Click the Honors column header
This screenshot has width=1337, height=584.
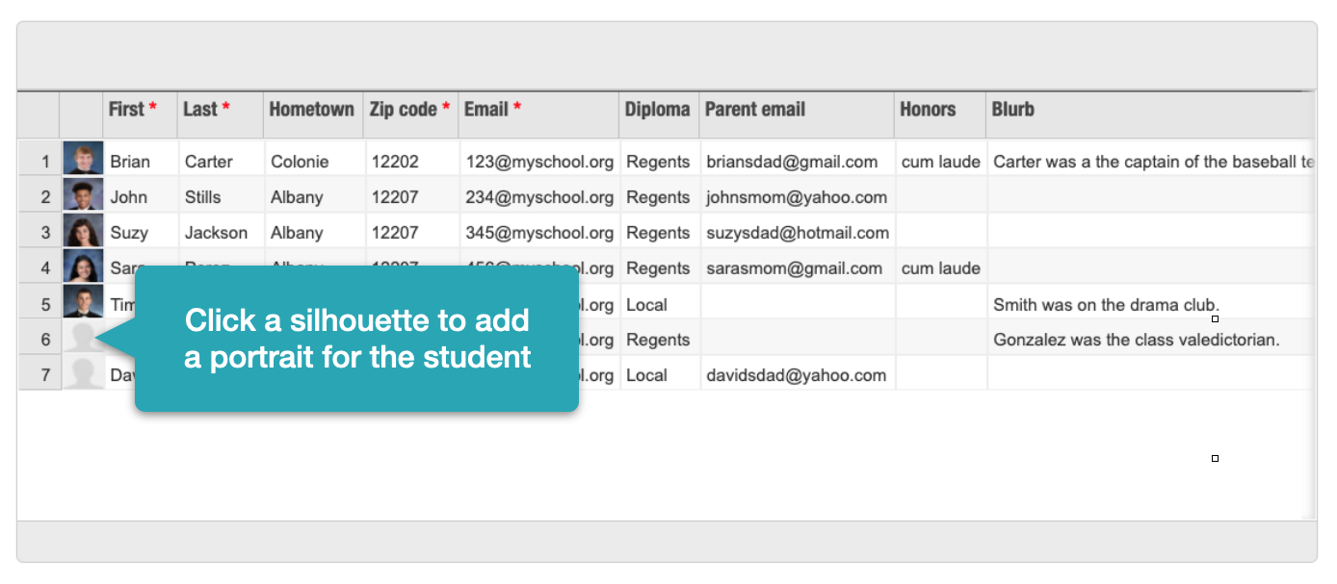tap(928, 110)
